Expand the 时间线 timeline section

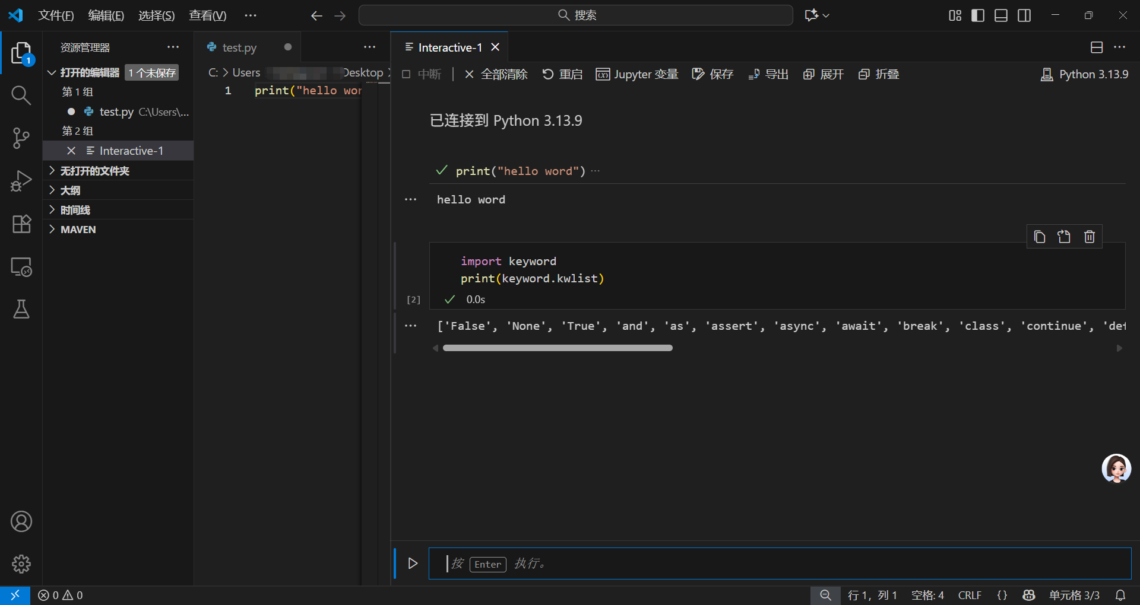[75, 210]
